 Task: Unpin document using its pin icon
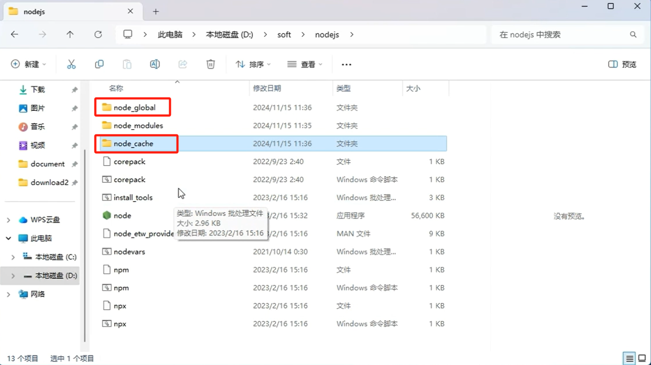(x=75, y=164)
